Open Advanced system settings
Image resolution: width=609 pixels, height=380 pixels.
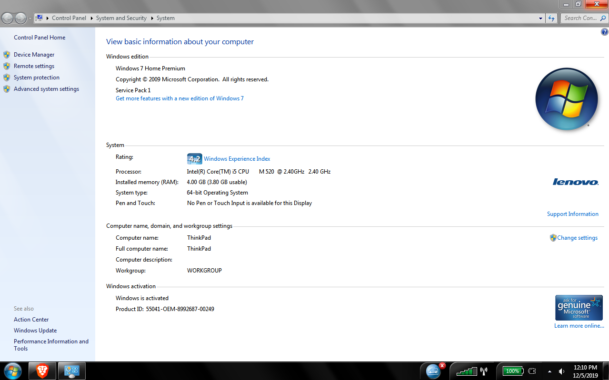point(46,89)
